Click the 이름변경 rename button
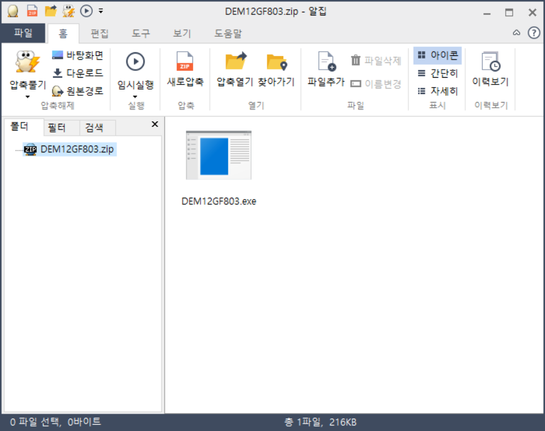Viewport: 545px width, 431px height. [376, 84]
